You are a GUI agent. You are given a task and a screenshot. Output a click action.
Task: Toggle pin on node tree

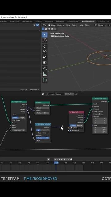[76, 94]
